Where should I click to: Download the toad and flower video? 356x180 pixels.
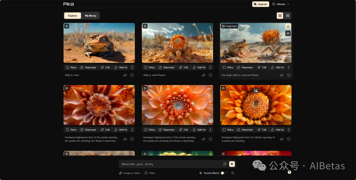(x=288, y=27)
